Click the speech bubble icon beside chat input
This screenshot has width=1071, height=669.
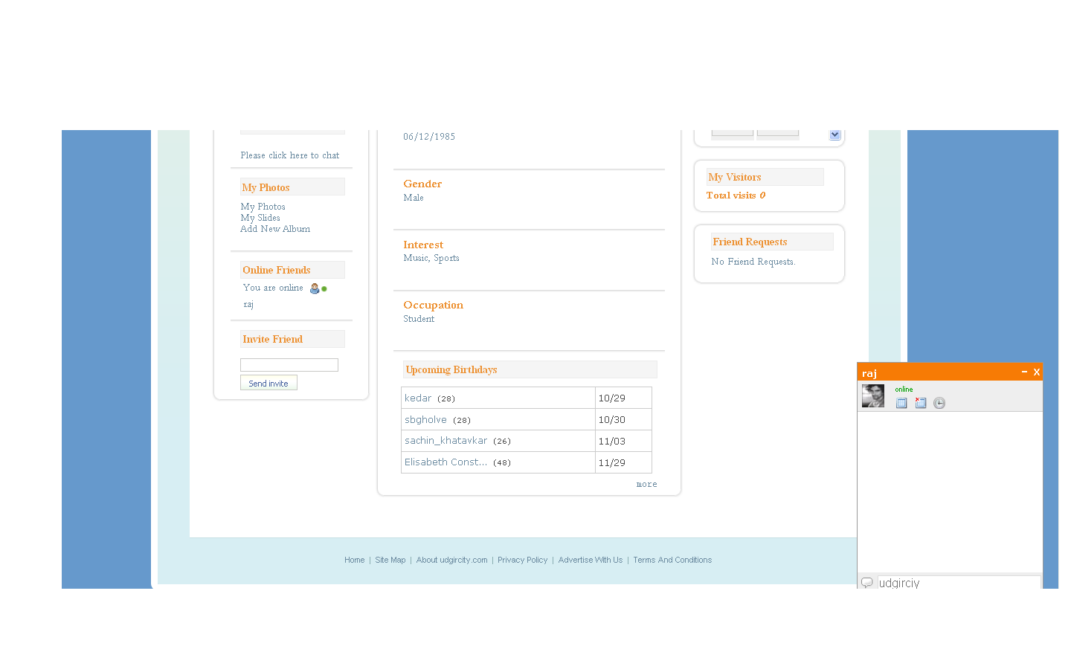866,583
